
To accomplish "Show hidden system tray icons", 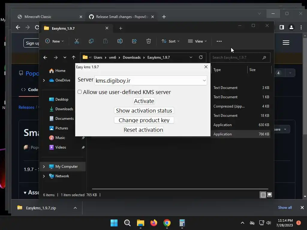I will pos(242,223).
